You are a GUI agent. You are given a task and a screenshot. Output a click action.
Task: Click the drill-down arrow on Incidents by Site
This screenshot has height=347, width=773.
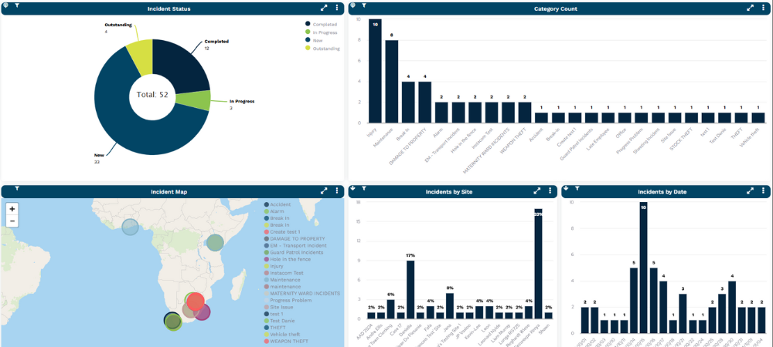click(353, 188)
